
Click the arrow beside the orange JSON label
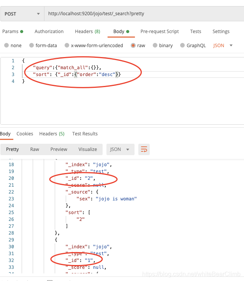pos(231,46)
